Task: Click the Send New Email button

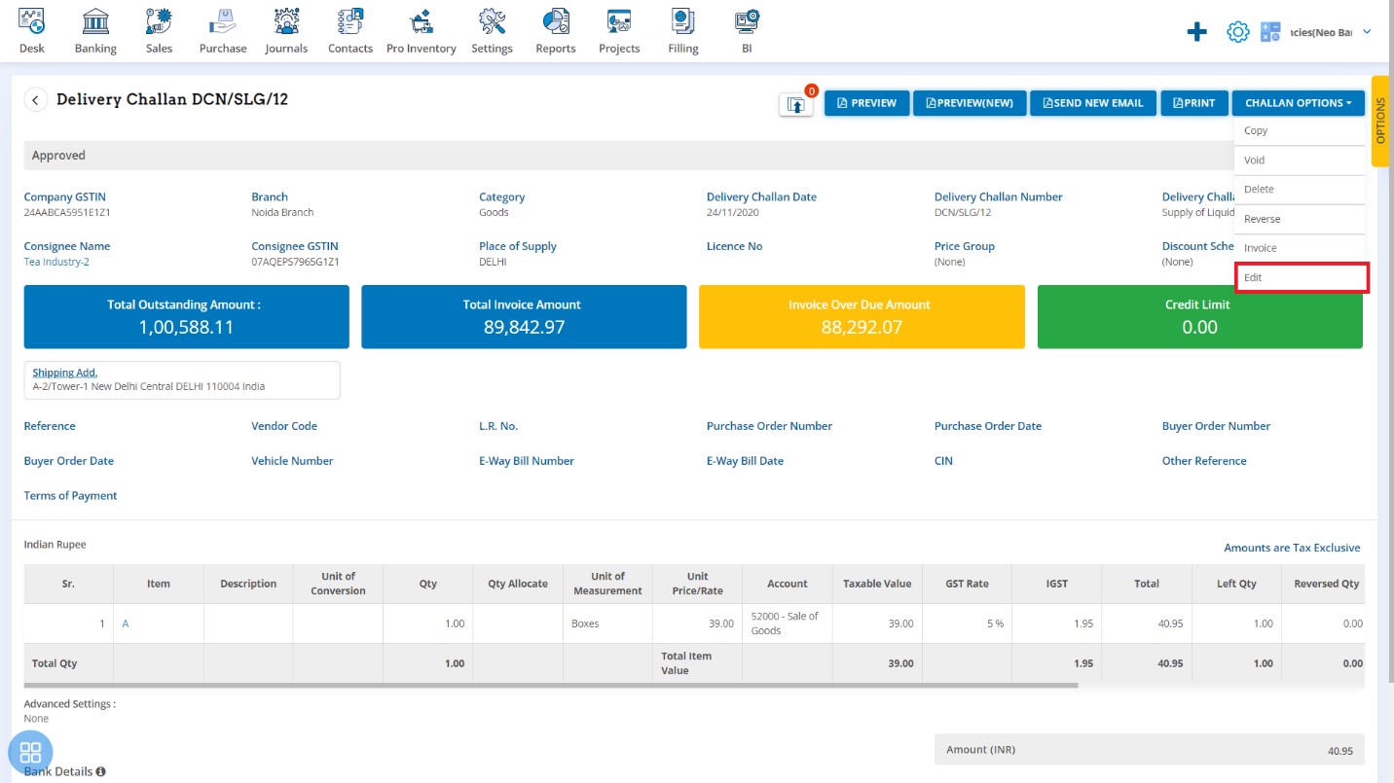Action: [1093, 103]
